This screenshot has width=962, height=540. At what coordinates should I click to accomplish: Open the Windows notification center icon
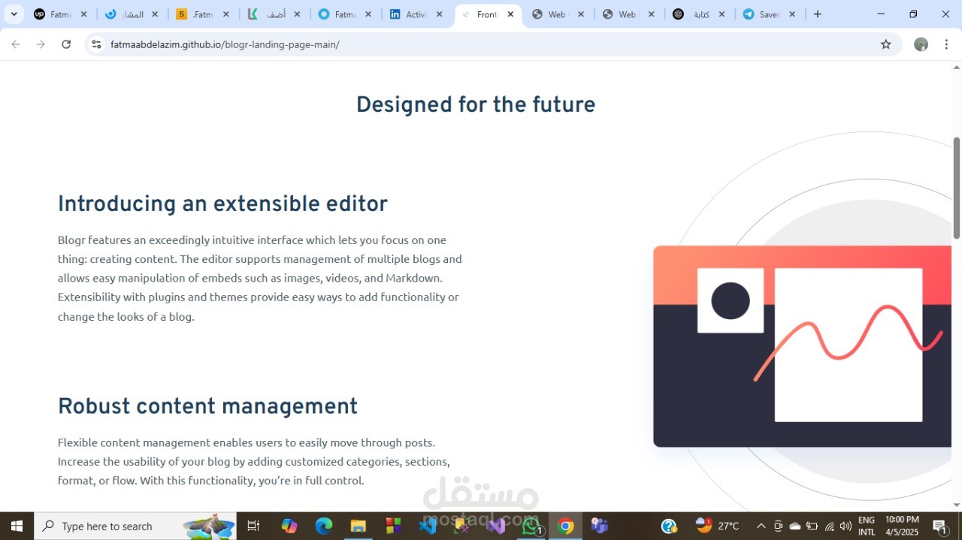(x=940, y=526)
